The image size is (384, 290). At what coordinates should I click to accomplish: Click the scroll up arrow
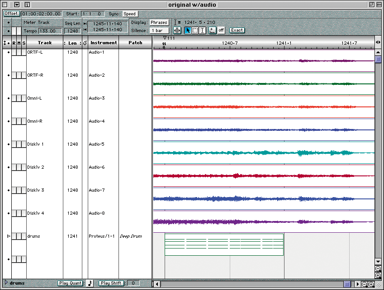point(378,52)
